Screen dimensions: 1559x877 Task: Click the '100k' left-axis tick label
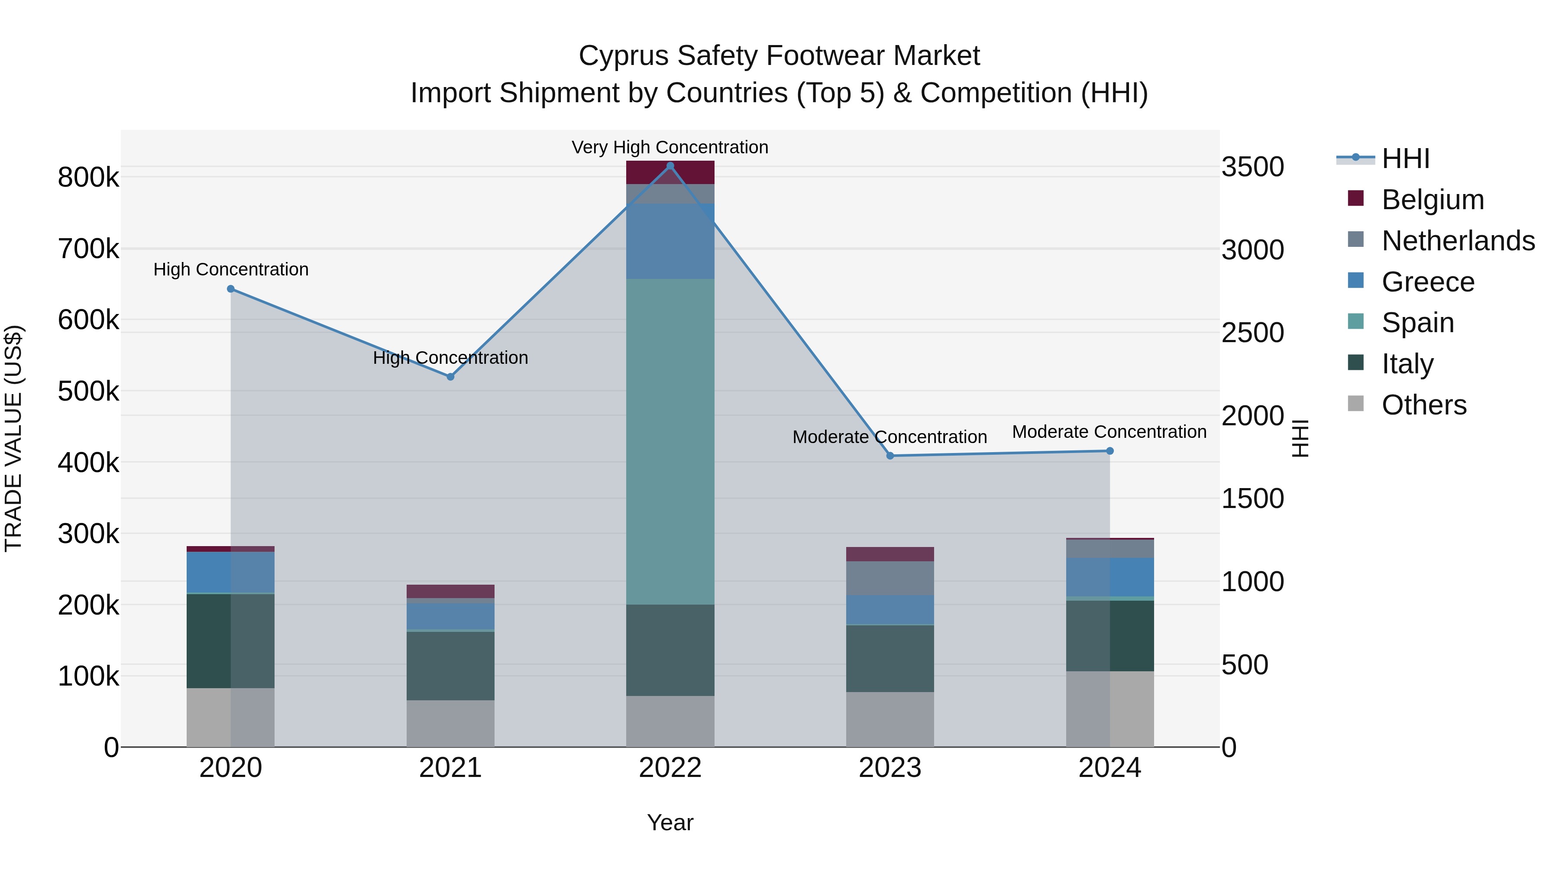pos(88,676)
